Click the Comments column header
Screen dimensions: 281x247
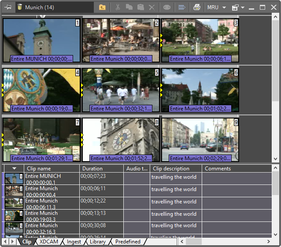tap(237, 169)
